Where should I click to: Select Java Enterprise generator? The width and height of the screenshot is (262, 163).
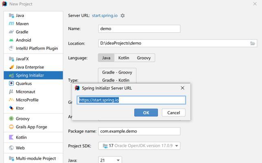pos(33,67)
